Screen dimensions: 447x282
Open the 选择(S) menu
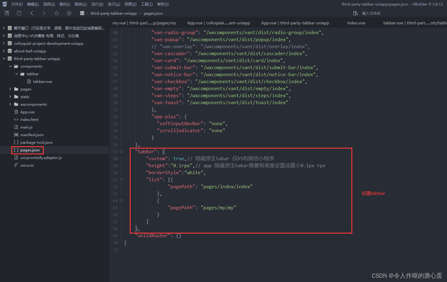[49, 4]
